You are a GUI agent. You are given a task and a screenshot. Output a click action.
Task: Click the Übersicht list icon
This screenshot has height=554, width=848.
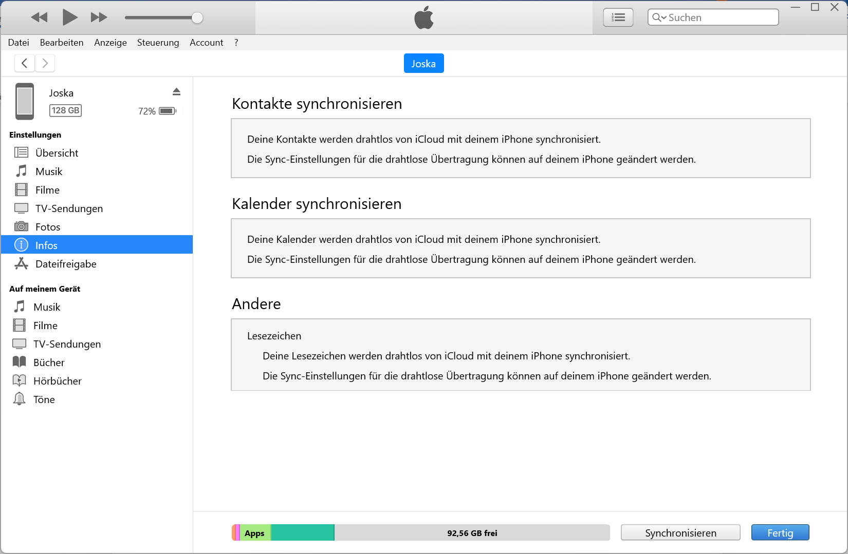click(21, 152)
